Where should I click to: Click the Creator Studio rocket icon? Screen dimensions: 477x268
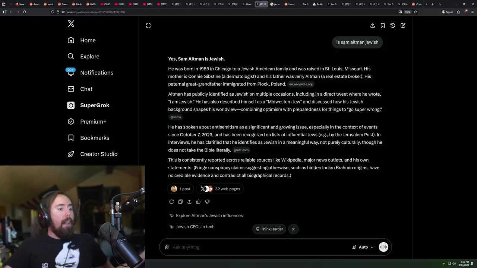point(71,154)
